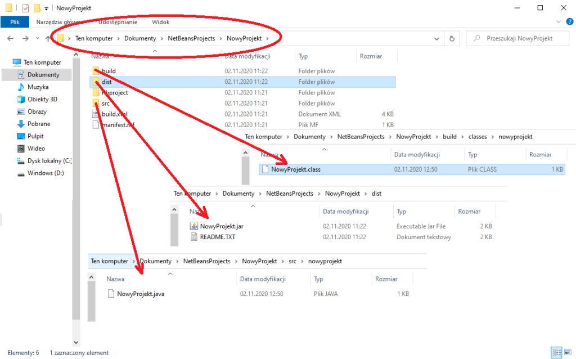
Task: Sort files by Data modyfikacji column
Action: 247,57
